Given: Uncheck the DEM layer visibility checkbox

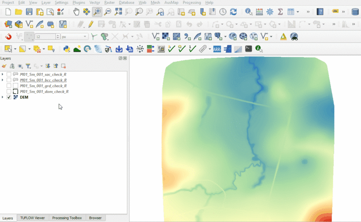Looking at the screenshot, I should (x=9, y=97).
